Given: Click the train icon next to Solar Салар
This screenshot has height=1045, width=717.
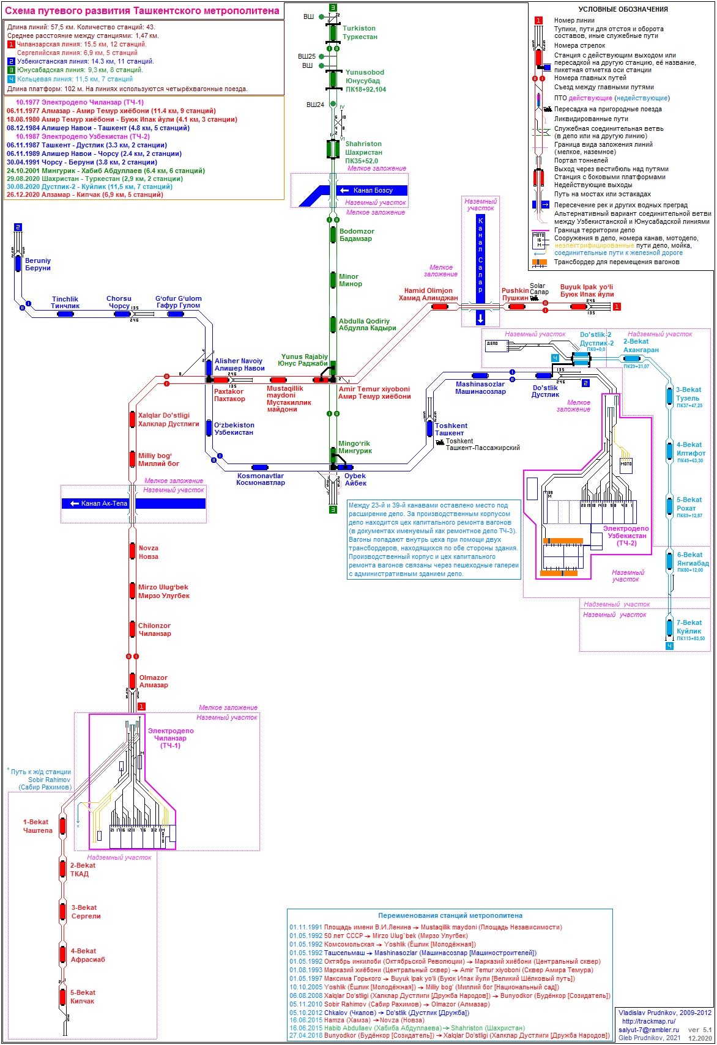Looking at the screenshot, I should [x=534, y=298].
